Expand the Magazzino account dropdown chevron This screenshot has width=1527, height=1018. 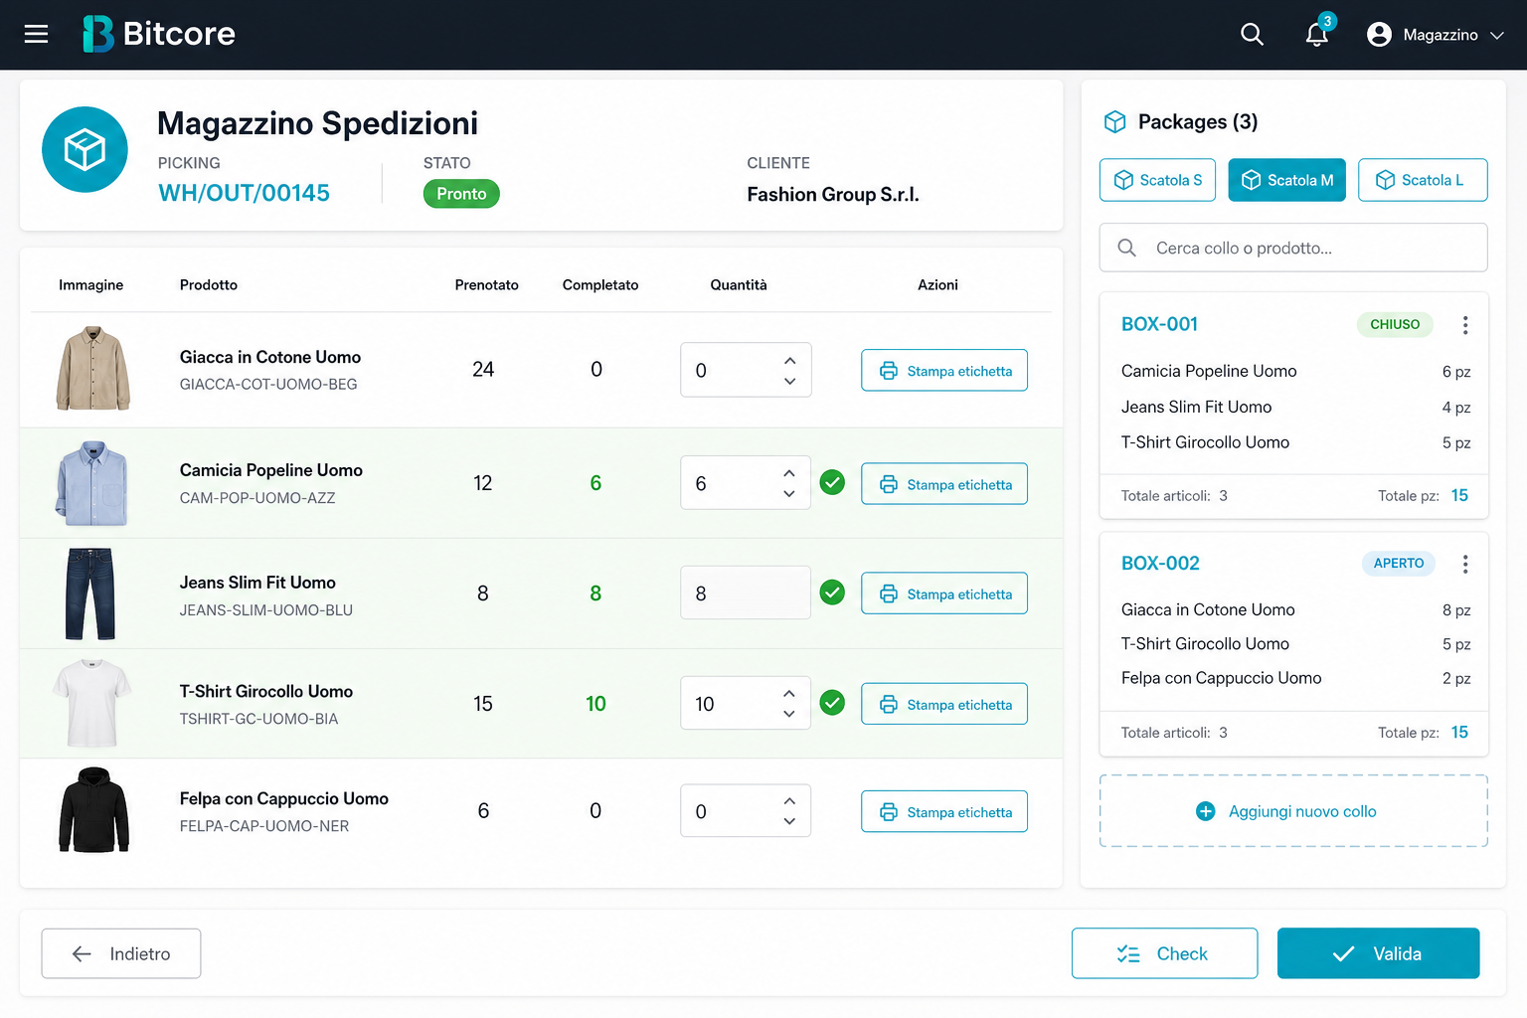pyautogui.click(x=1497, y=35)
